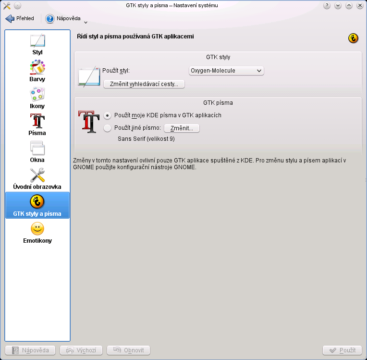Click the Změnit... font button
367x360 pixels.
182,128
